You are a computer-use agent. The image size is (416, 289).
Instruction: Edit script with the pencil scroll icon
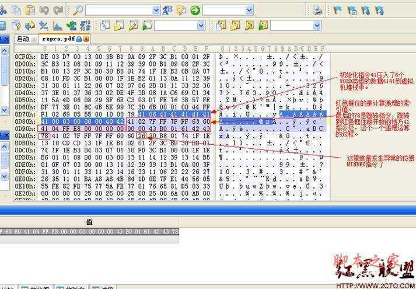[133, 26]
